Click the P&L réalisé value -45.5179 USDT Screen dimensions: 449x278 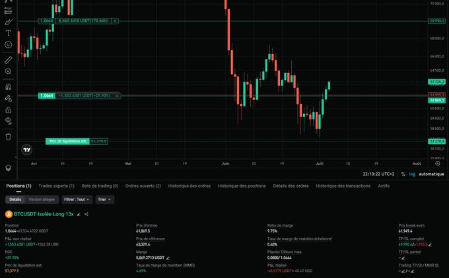pos(279,271)
